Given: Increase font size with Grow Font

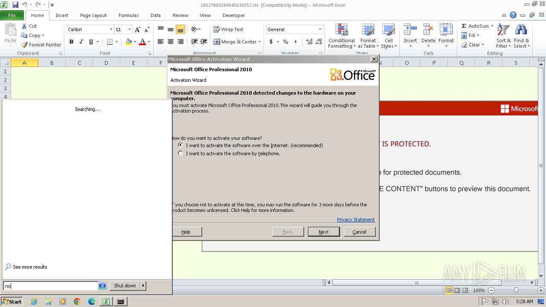Looking at the screenshot, I should 137,29.
